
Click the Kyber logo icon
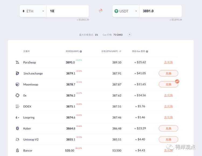(x=18, y=129)
